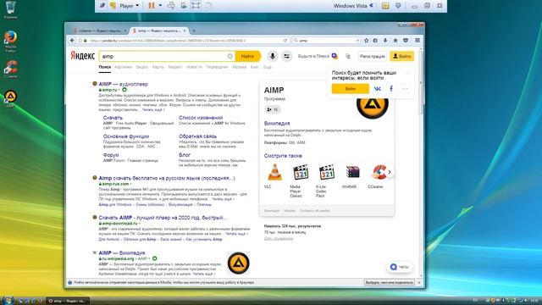
Task: Click the WinRAR icon in Смотрите также
Action: pos(352,172)
